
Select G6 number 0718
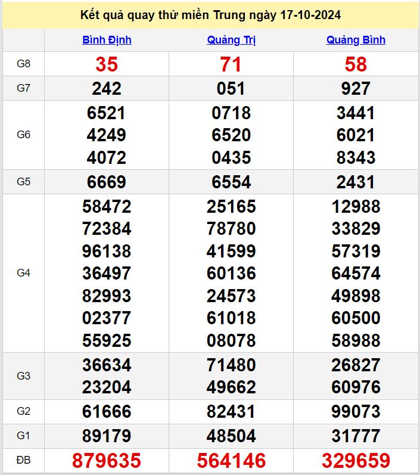[231, 113]
